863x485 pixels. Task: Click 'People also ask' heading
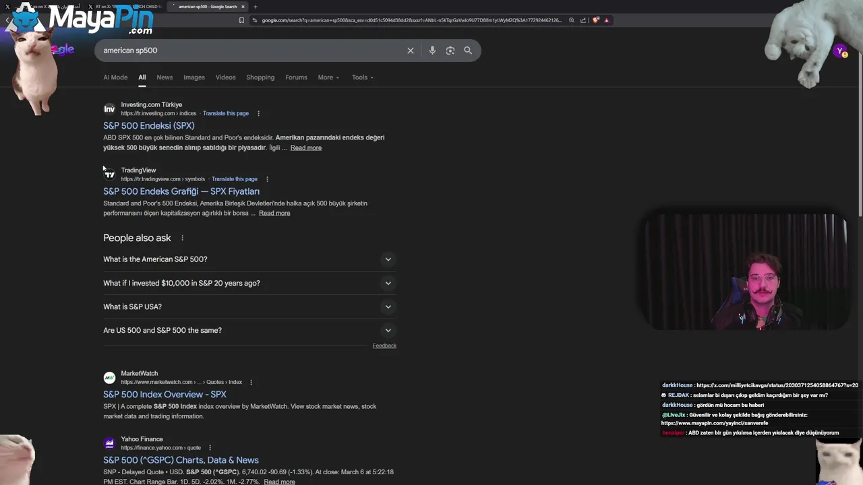(x=137, y=238)
